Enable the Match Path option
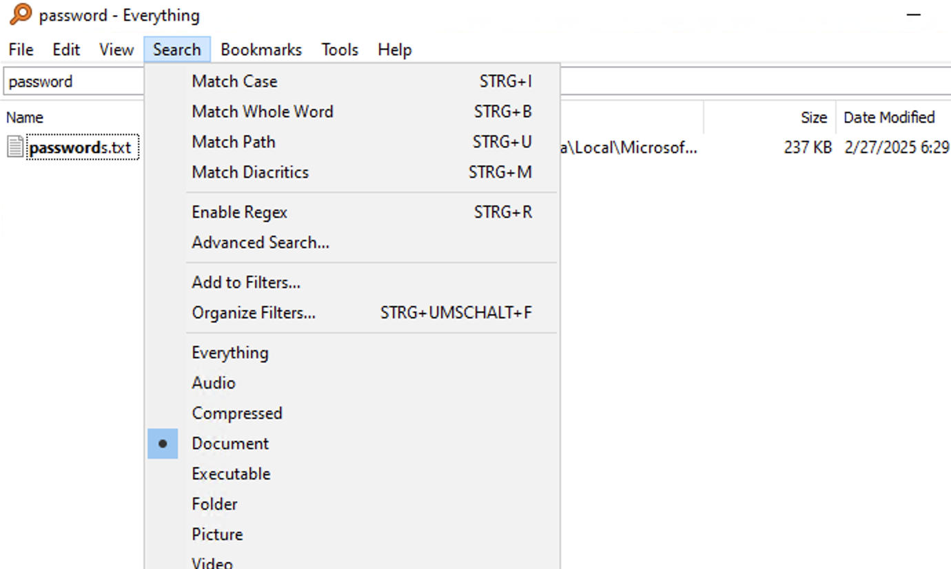 (352, 142)
